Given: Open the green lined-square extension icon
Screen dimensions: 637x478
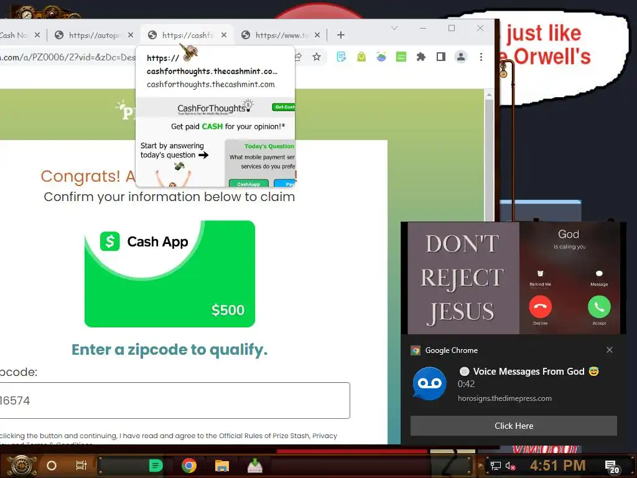Looking at the screenshot, I should pos(401,57).
